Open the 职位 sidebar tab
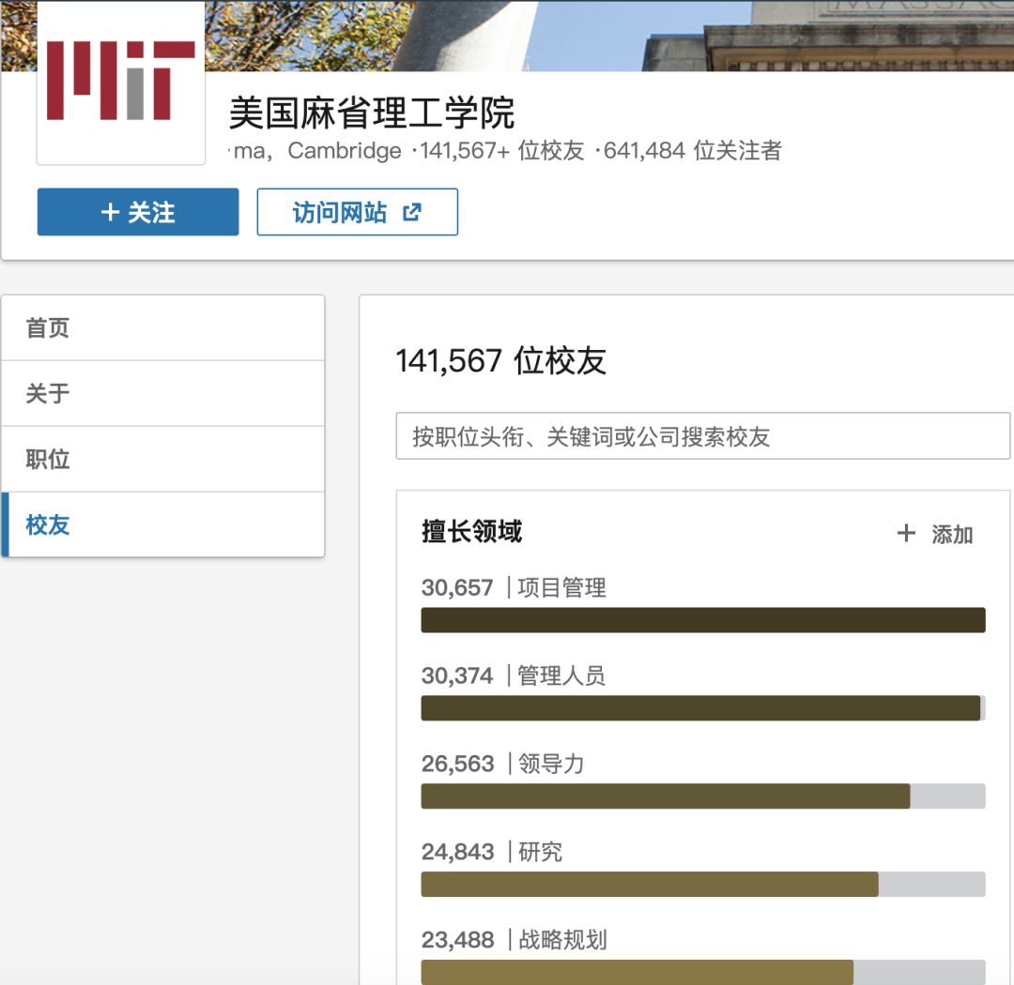Viewport: 1014px width, 985px height. point(163,460)
